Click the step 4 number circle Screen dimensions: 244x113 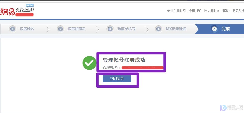tap(159, 29)
